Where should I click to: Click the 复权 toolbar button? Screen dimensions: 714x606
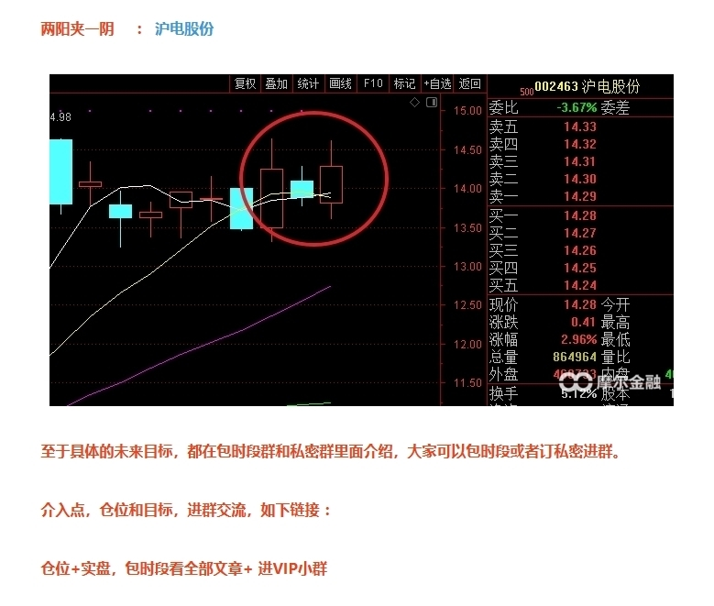coord(245,83)
